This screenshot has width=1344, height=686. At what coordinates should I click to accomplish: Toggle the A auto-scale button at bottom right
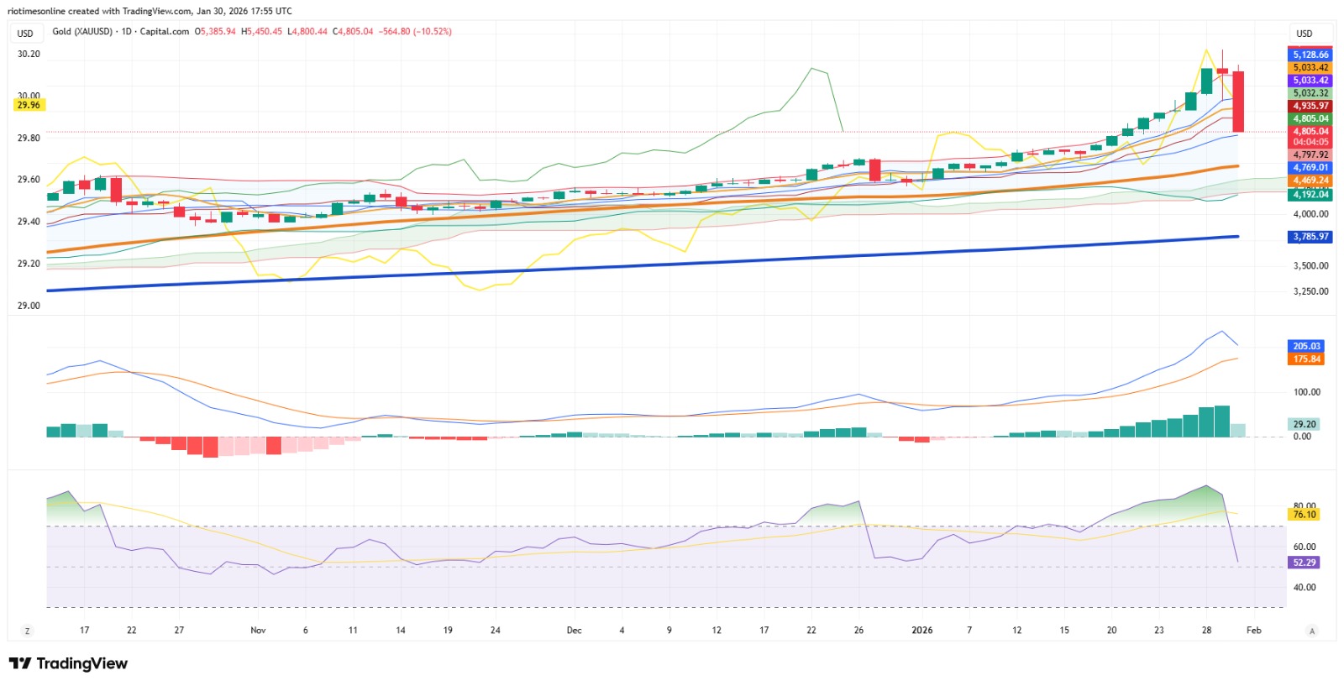[x=1312, y=631]
